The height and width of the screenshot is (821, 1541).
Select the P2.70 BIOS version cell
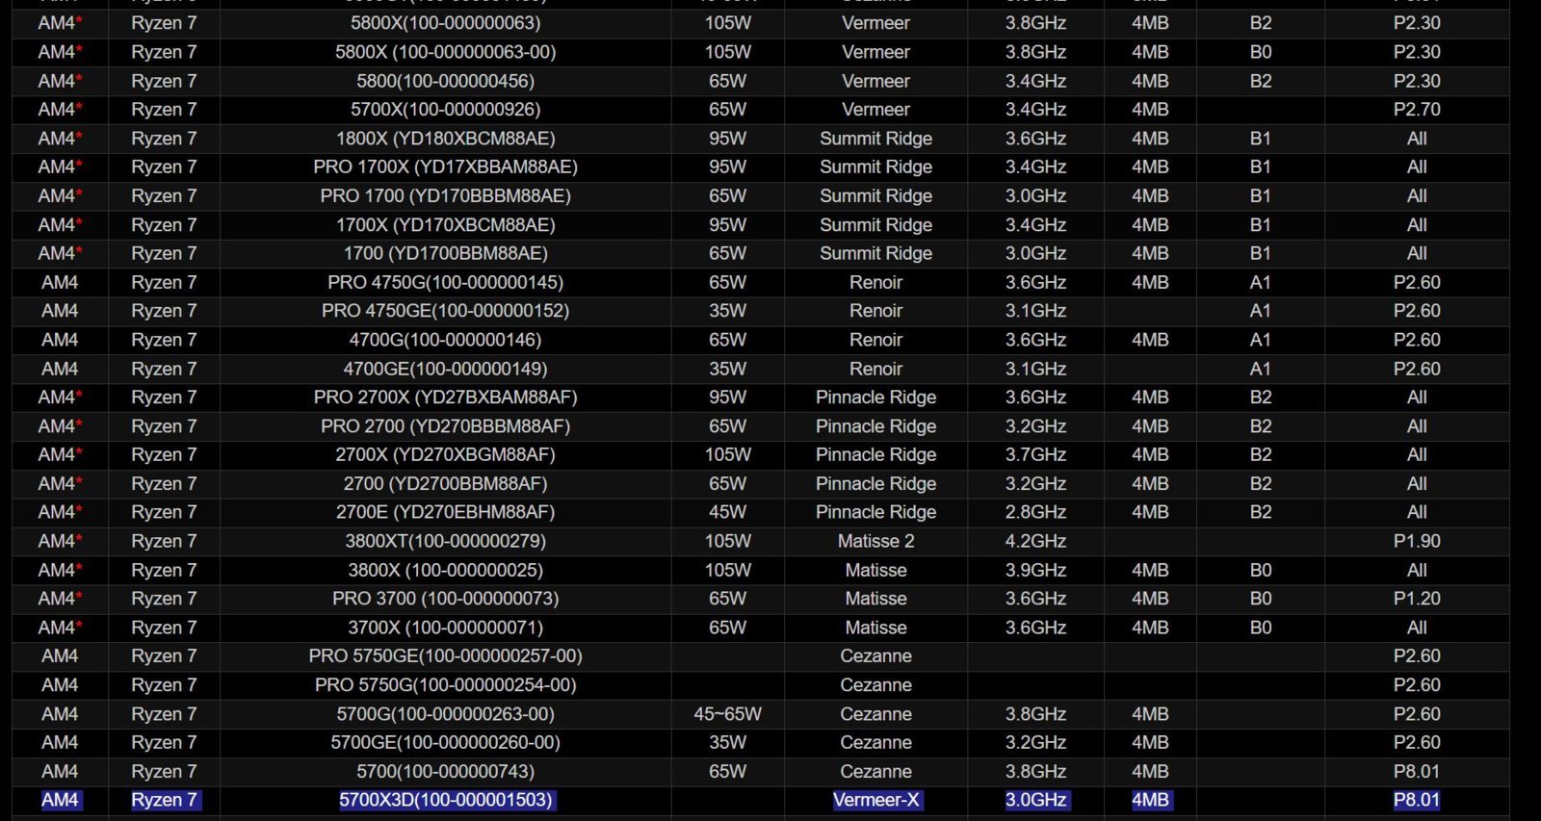pos(1417,110)
